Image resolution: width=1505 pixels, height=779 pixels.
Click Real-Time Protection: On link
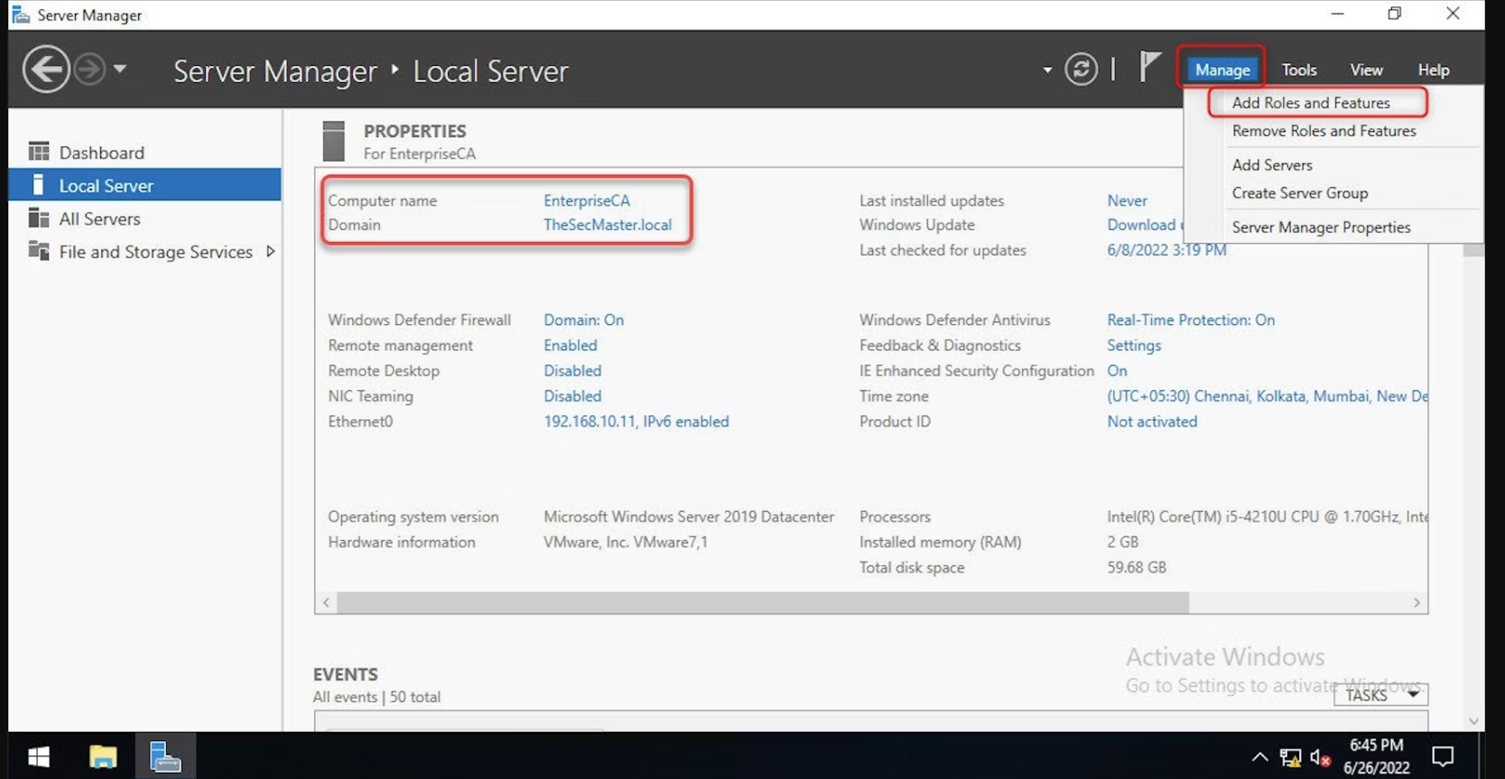tap(1191, 320)
